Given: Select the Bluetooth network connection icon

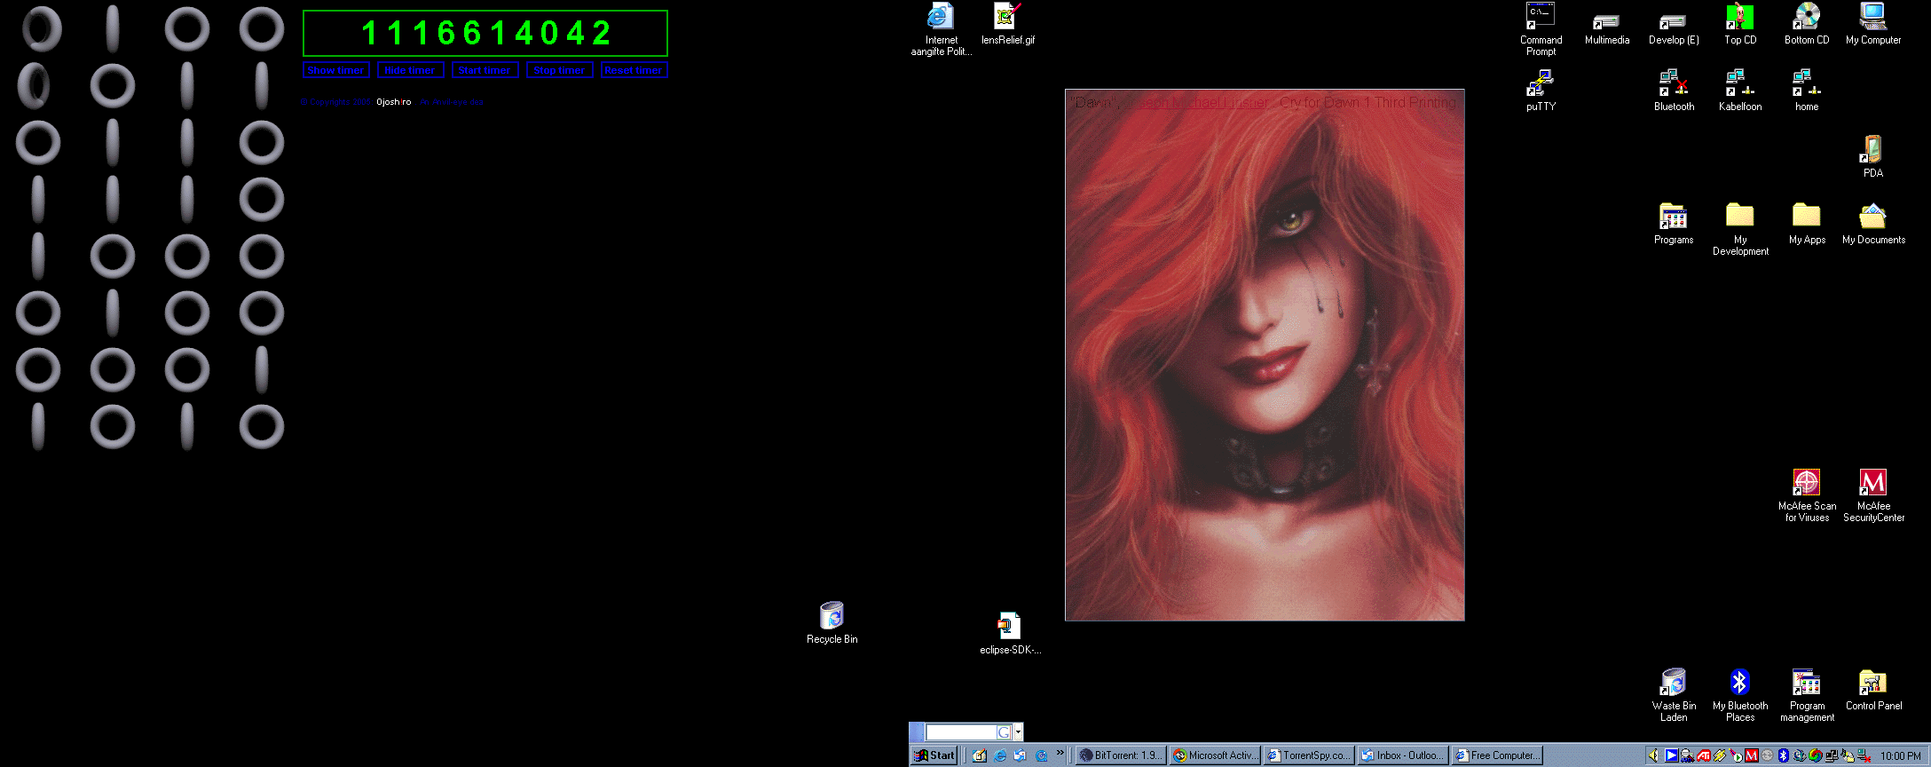Looking at the screenshot, I should [x=1674, y=91].
